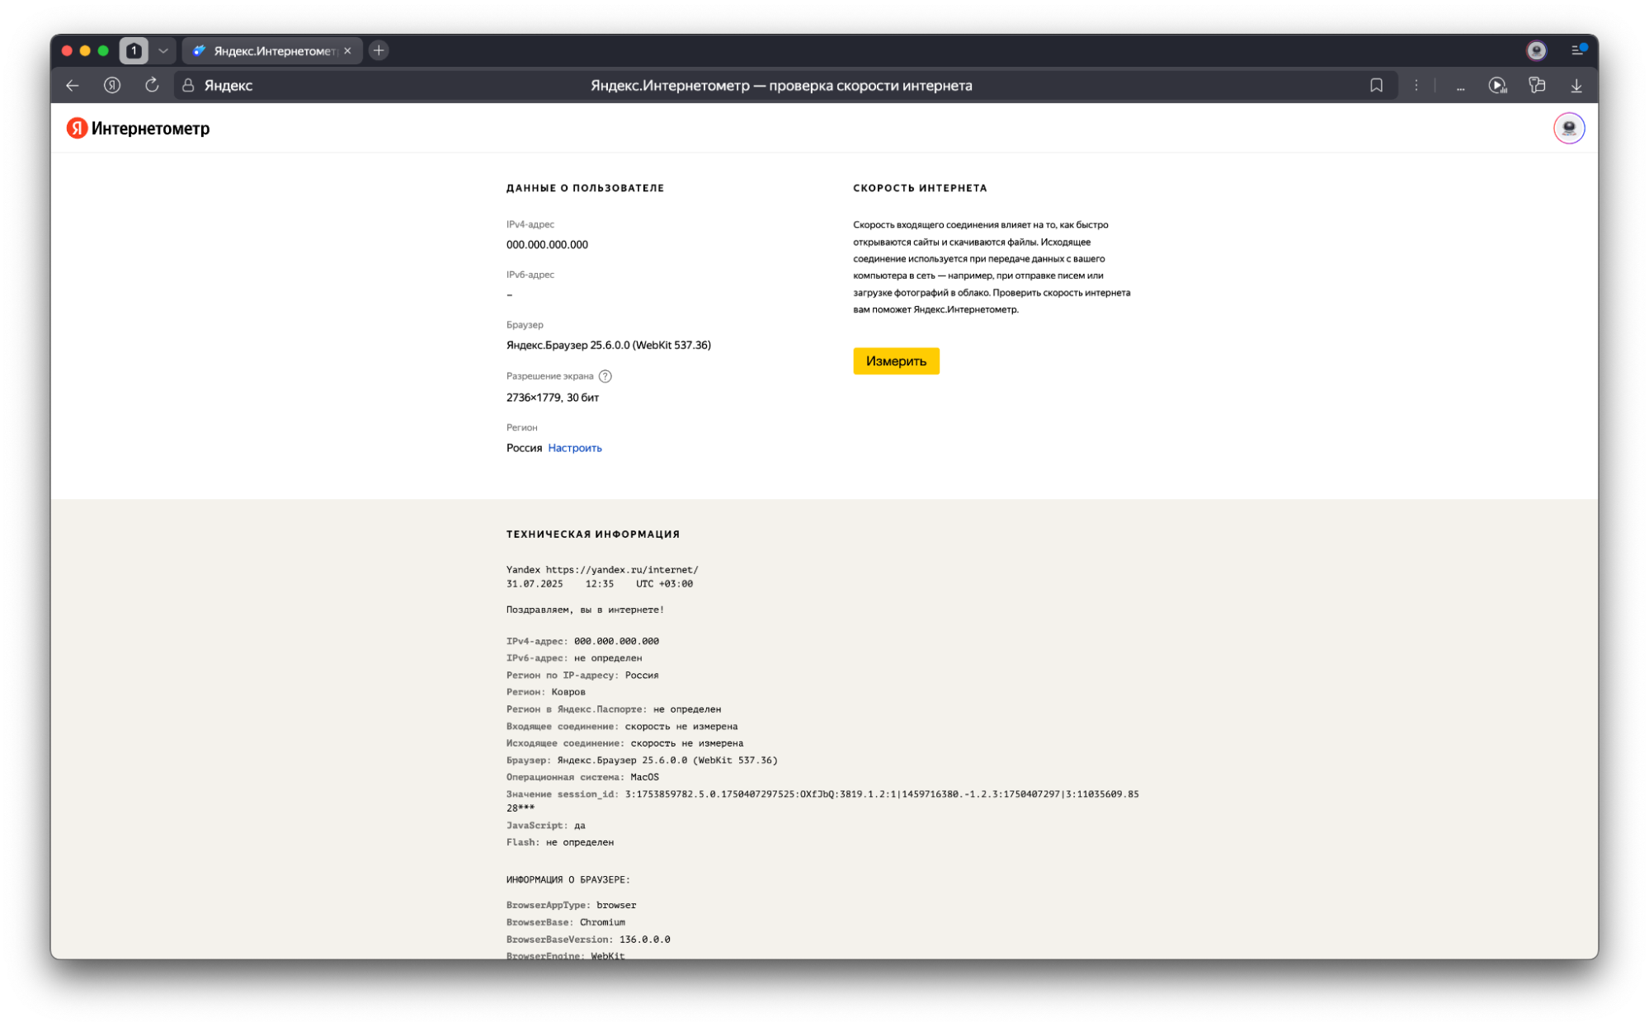The height and width of the screenshot is (1027, 1649).
Task: Click the ИНФОРМАЦИЯ О БРАУЗЕРЕ heading
Action: (x=568, y=880)
